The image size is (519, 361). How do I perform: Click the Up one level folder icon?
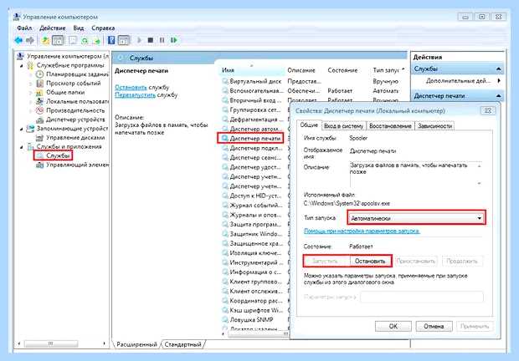pyautogui.click(x=45, y=40)
